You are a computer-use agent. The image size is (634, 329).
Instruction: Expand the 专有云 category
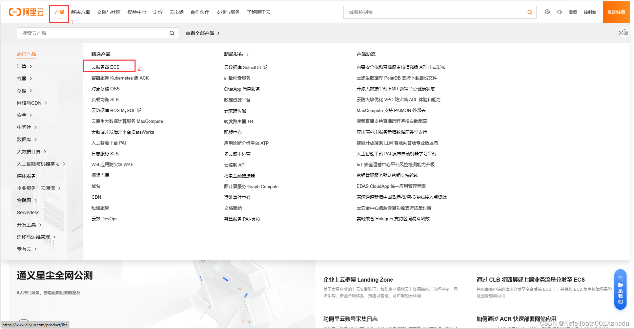click(x=27, y=249)
